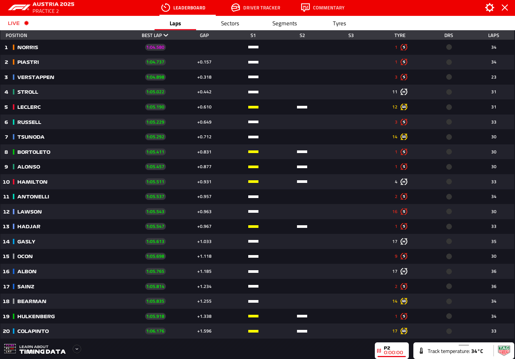Click Verstappen's soft tyre icon

404,77
